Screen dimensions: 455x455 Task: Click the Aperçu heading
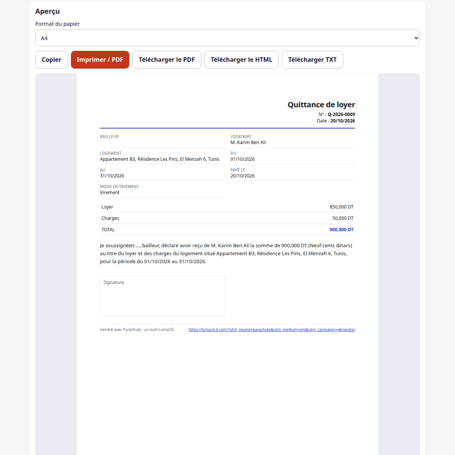(x=47, y=11)
